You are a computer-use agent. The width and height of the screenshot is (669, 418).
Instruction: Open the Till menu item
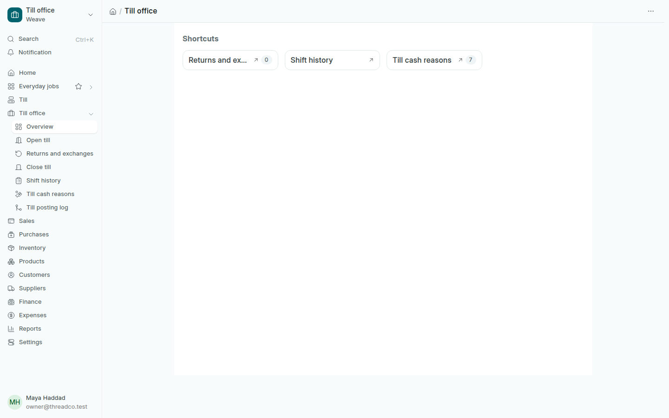tap(51, 100)
